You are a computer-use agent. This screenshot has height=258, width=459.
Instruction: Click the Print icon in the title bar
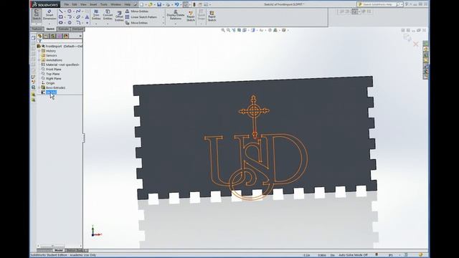tap(168, 4)
